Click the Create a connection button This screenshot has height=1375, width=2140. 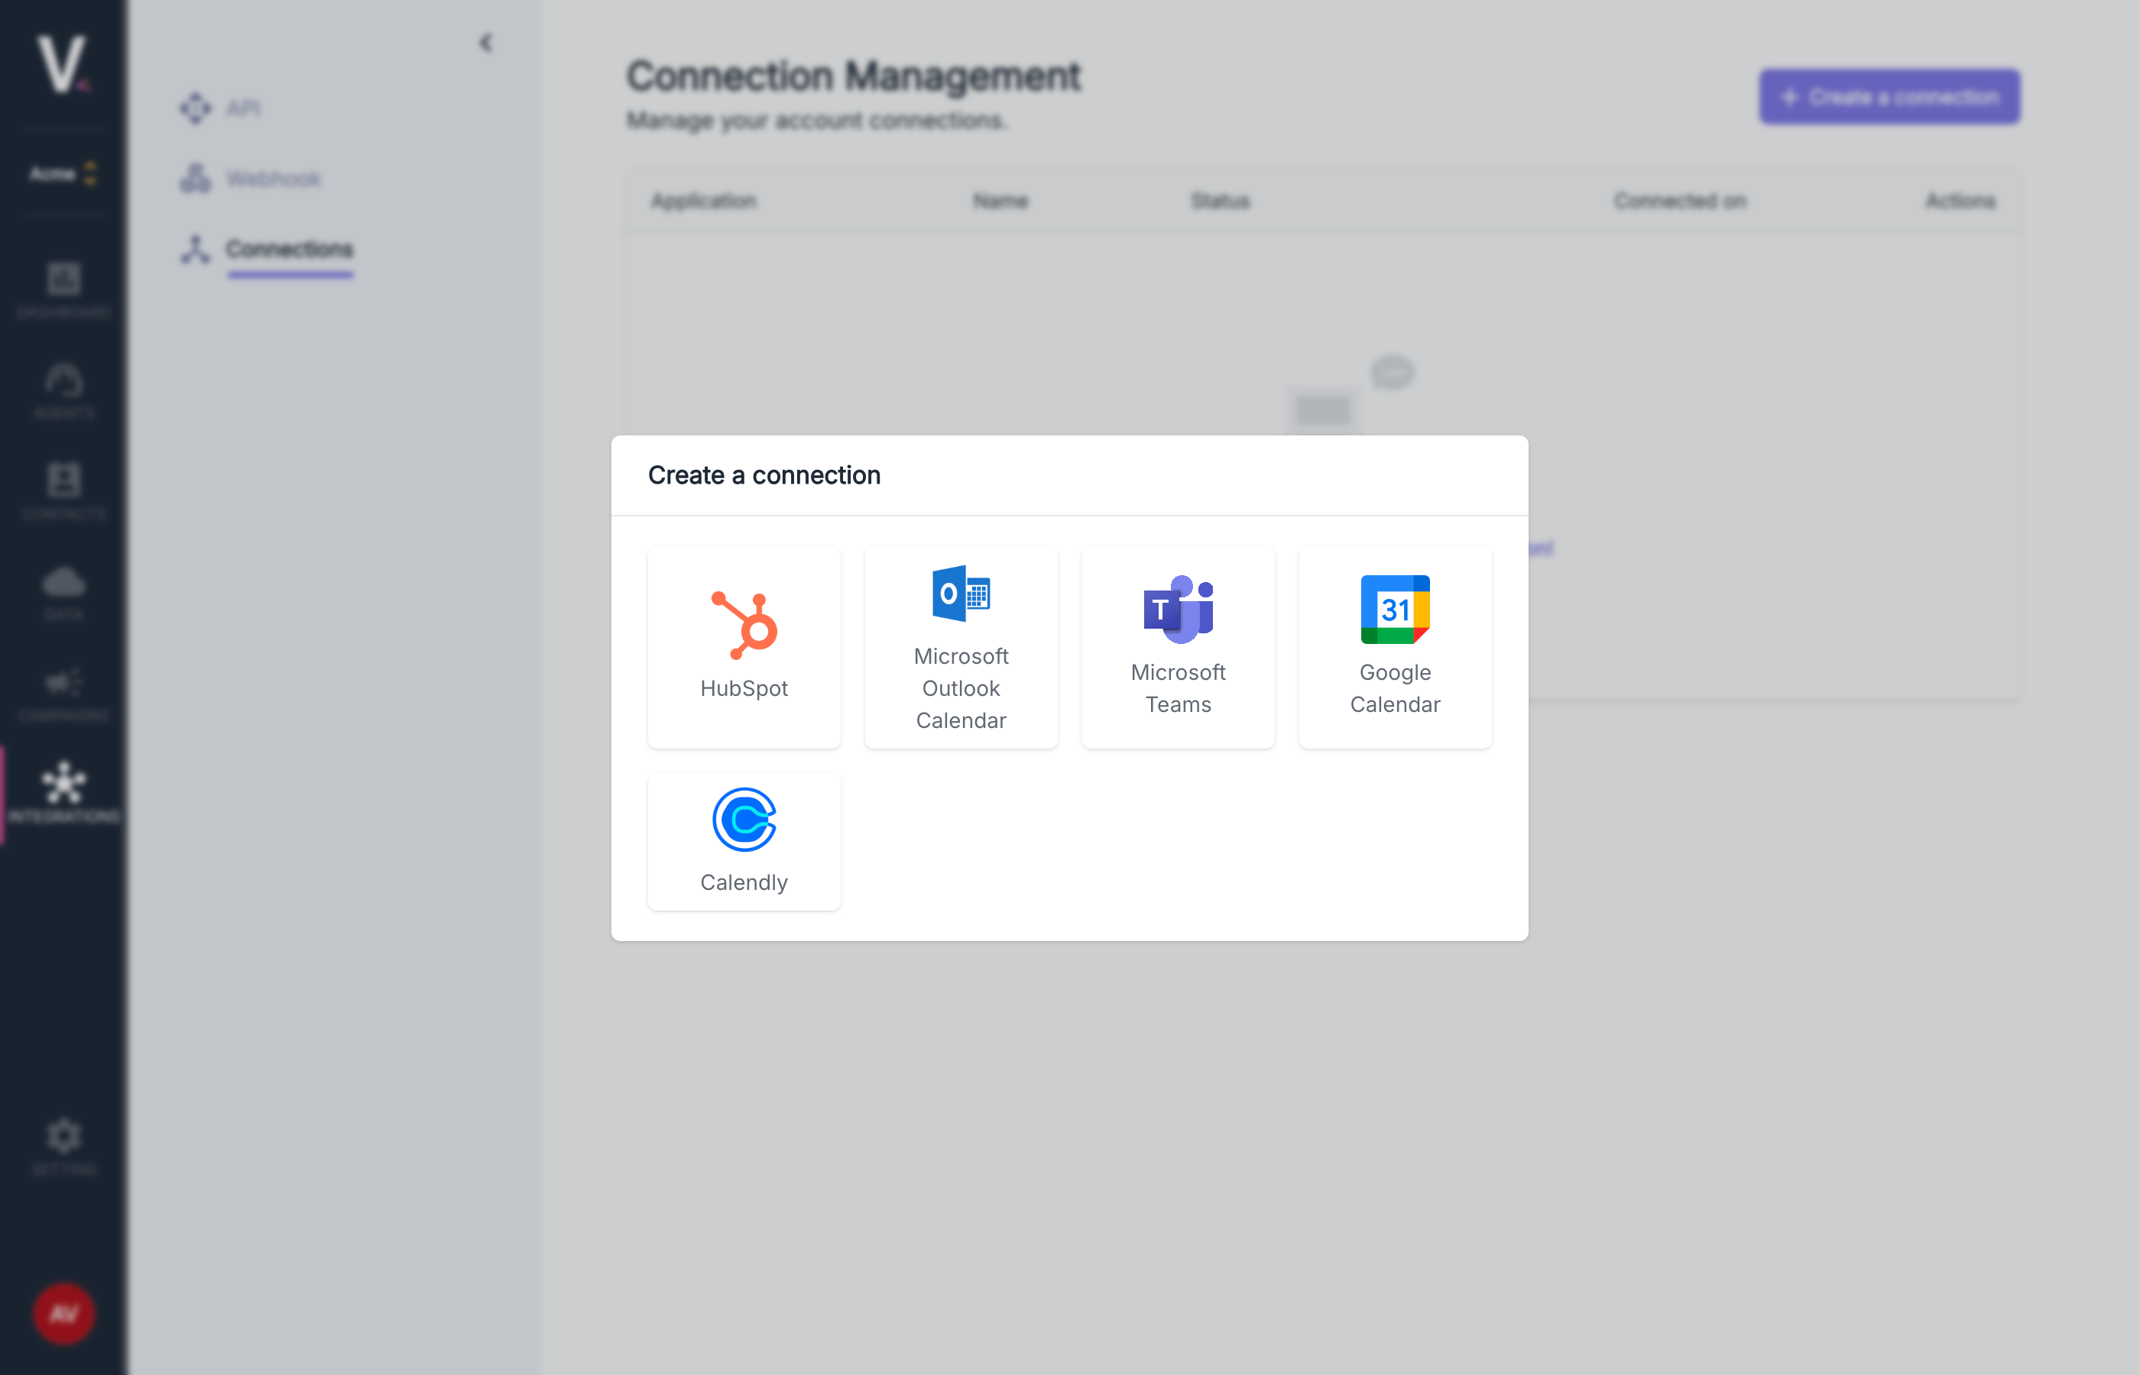tap(1888, 96)
